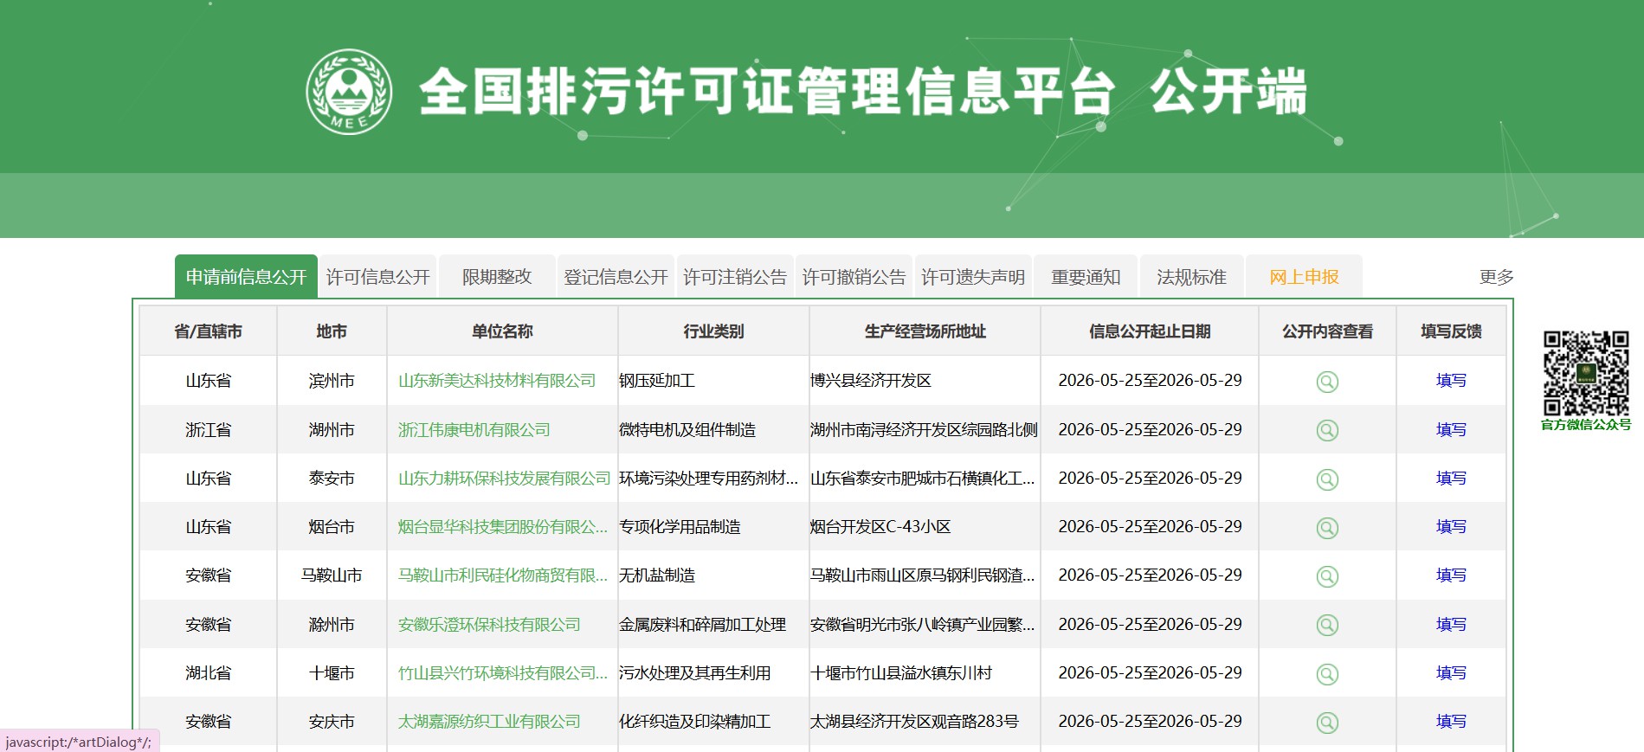The image size is (1644, 752).
Task: Click the 更多 link
Action: point(1496,277)
